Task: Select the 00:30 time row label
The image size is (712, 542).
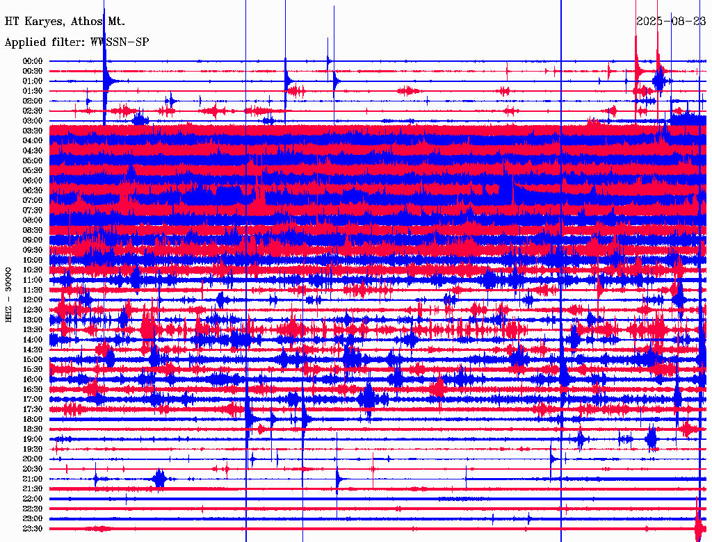Action: tap(33, 72)
